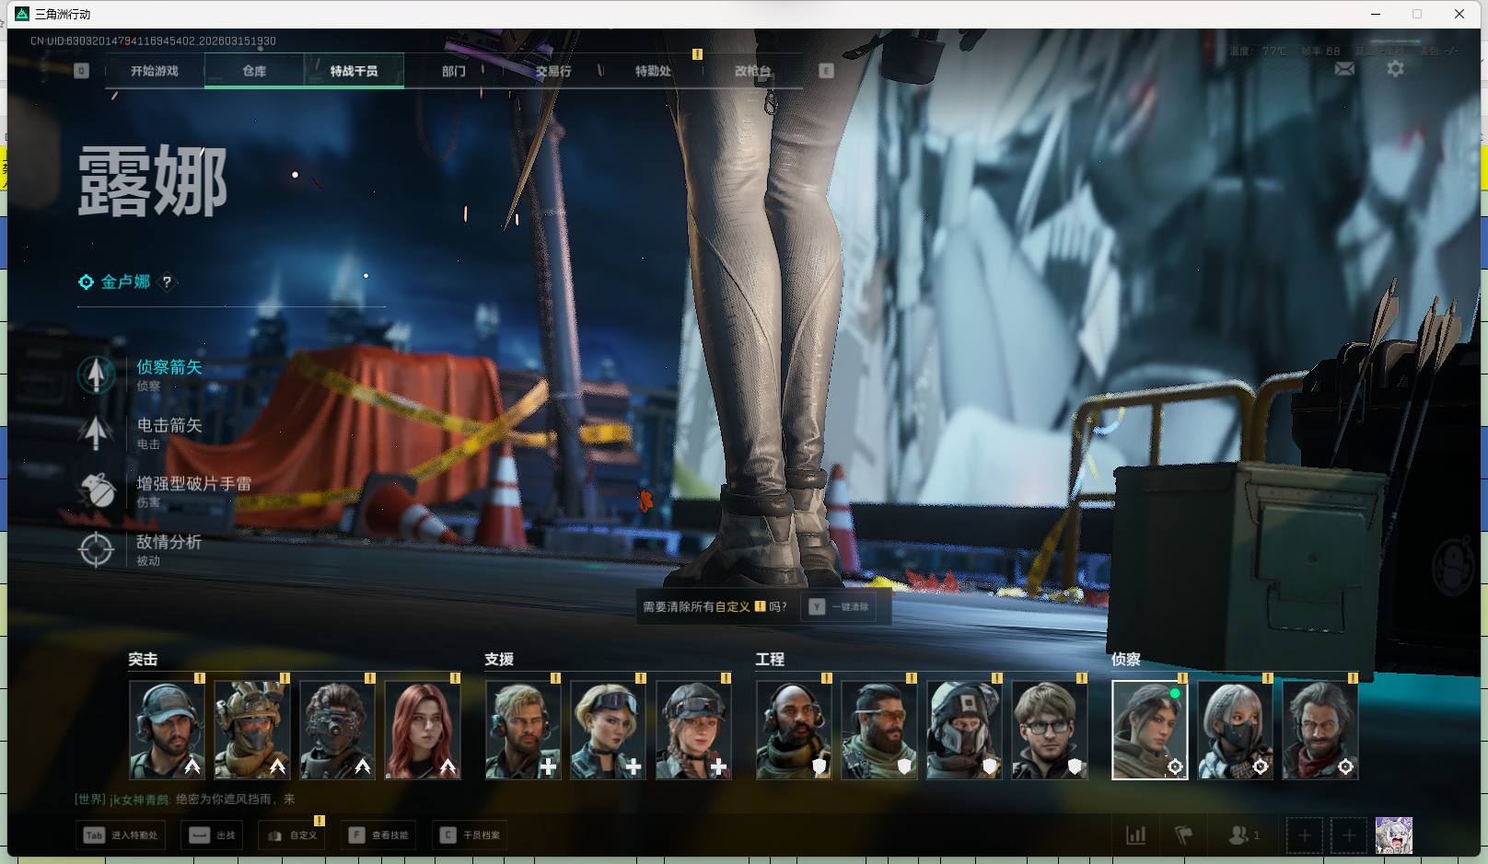The height and width of the screenshot is (864, 1488).
Task: Open the 开始游戏 tab
Action: pos(155,71)
